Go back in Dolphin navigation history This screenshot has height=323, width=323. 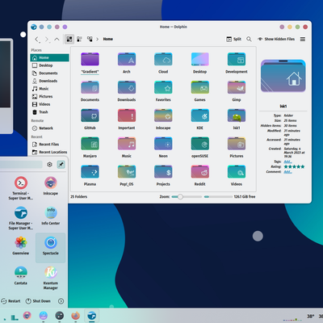(x=37, y=40)
